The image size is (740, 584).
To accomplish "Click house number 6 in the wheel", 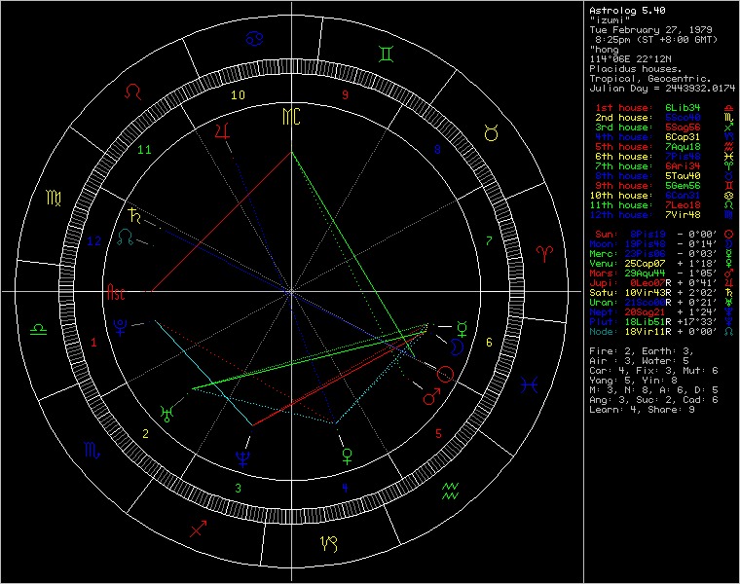I will [490, 343].
